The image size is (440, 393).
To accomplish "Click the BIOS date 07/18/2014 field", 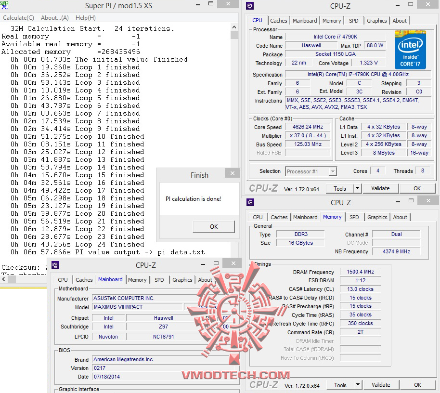I will click(x=163, y=377).
